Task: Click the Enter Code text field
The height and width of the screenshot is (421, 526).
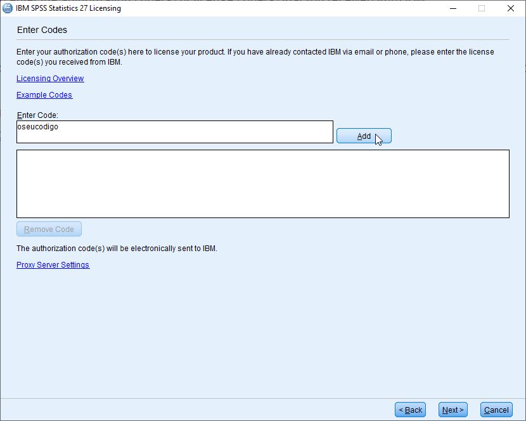Action: 175,132
